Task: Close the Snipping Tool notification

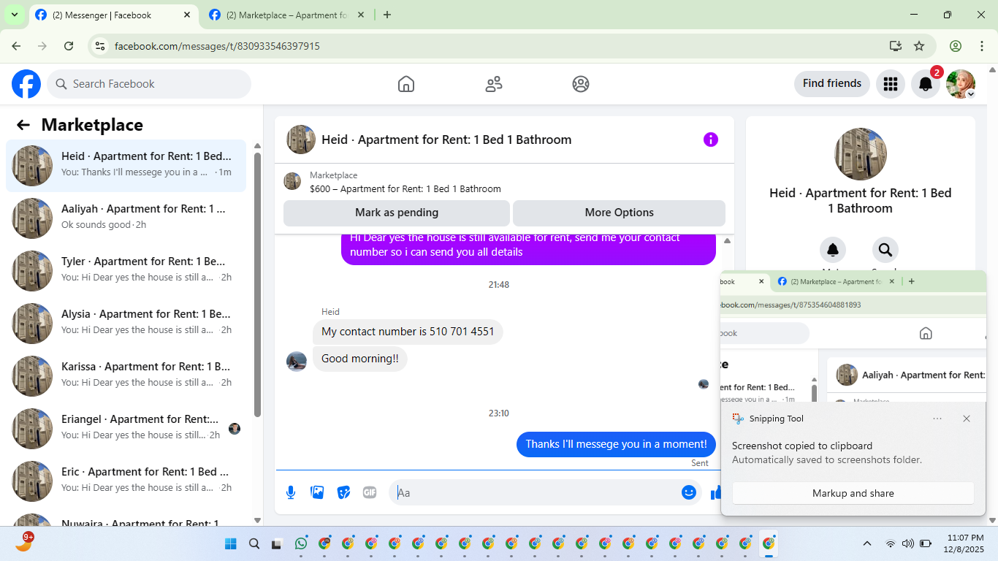Action: coord(967,419)
